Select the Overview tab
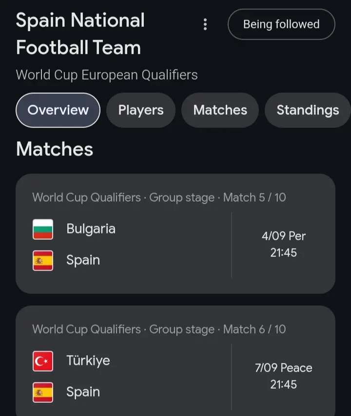Screen dimensions: 351x416 pos(58,110)
